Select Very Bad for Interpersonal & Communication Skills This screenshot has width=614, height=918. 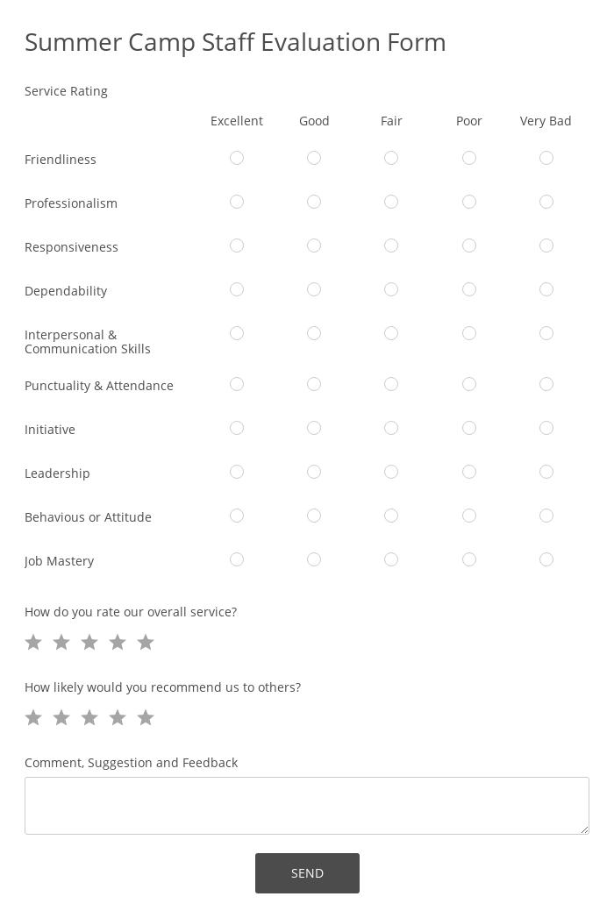[546, 333]
